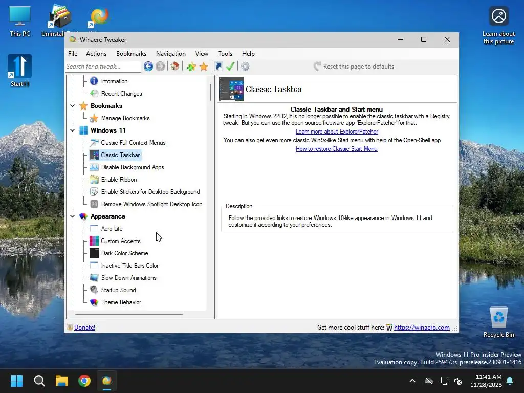Click the Back navigation arrow in toolbar
Screen dimensions: 524x393
tap(148, 67)
